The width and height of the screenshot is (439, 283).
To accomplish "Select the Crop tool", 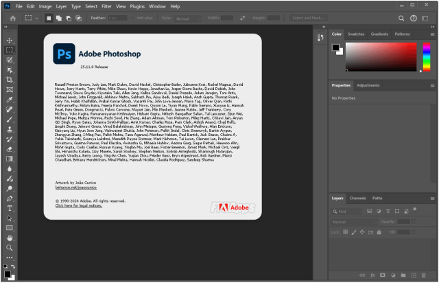I will pos(10,80).
